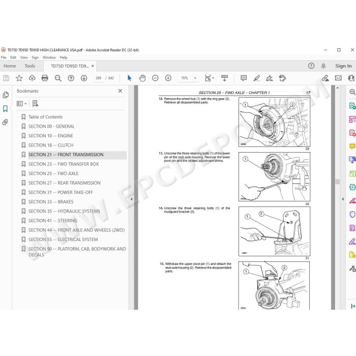Open SECTION 25 -- FWD AXLE bookmark

coord(53,173)
